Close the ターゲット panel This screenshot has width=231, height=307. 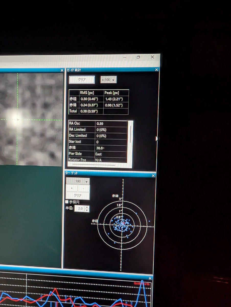click(x=153, y=176)
